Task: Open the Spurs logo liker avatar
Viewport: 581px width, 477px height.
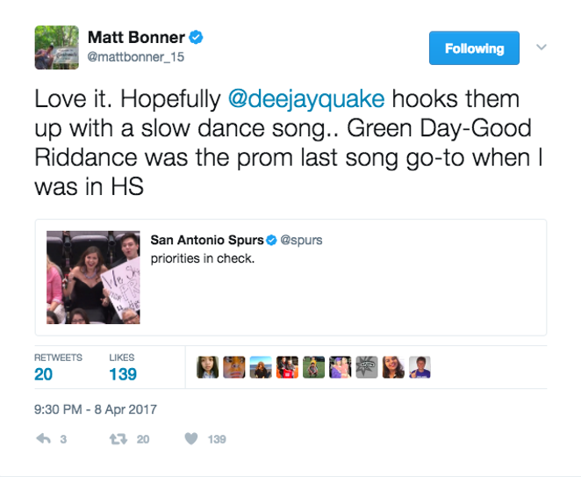Action: point(367,367)
